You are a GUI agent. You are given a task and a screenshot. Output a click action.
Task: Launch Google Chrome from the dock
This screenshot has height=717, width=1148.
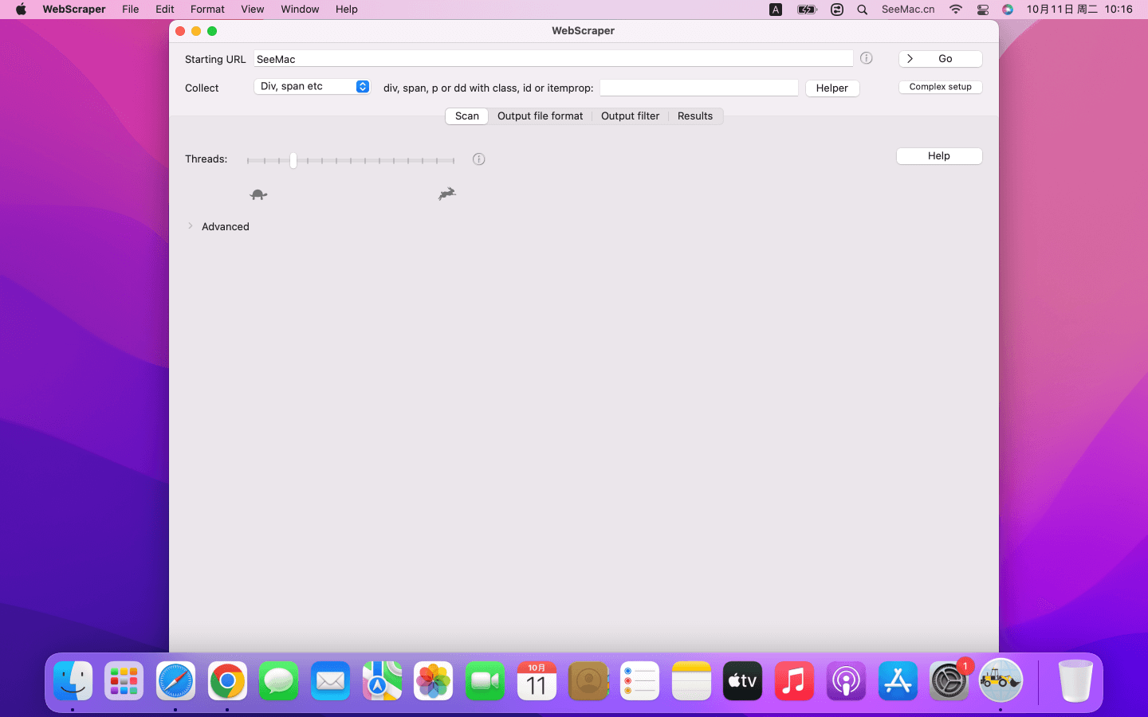point(227,681)
